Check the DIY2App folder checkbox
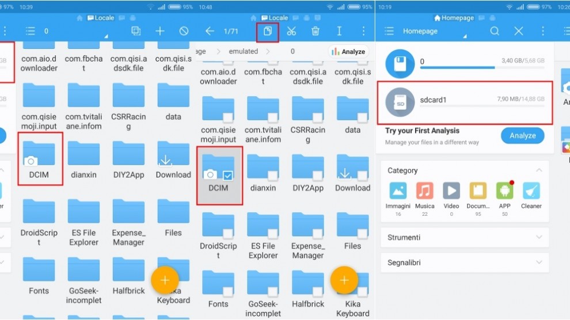570x320 pixels. tap(317, 176)
